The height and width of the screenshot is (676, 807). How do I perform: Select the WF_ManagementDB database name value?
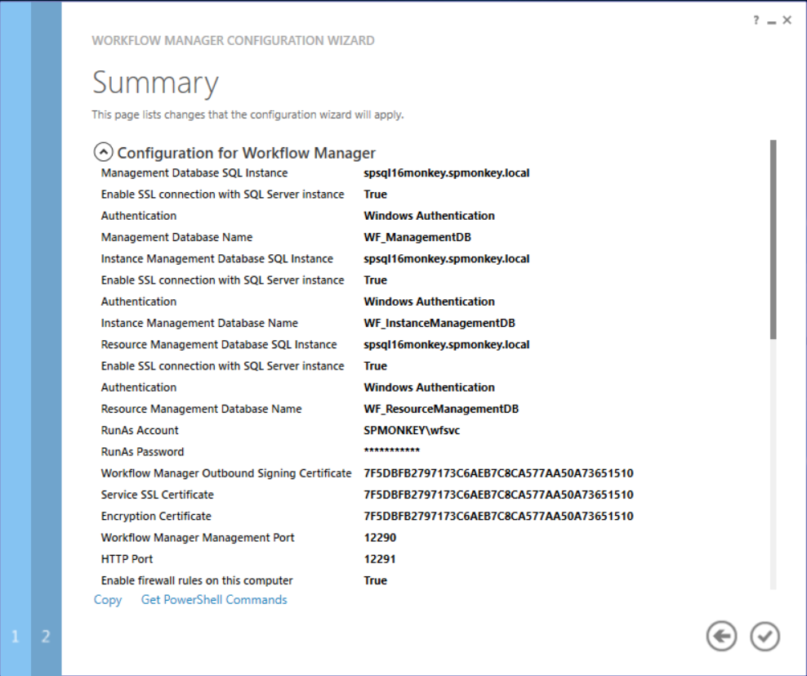(x=417, y=238)
